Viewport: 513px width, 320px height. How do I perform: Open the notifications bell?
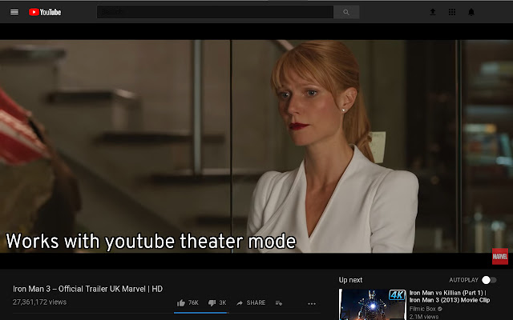pos(471,12)
